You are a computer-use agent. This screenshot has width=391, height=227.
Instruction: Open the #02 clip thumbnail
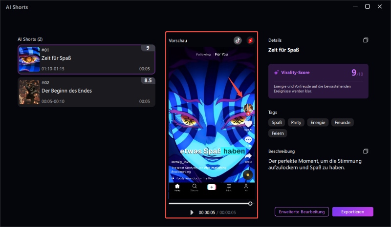(x=29, y=92)
